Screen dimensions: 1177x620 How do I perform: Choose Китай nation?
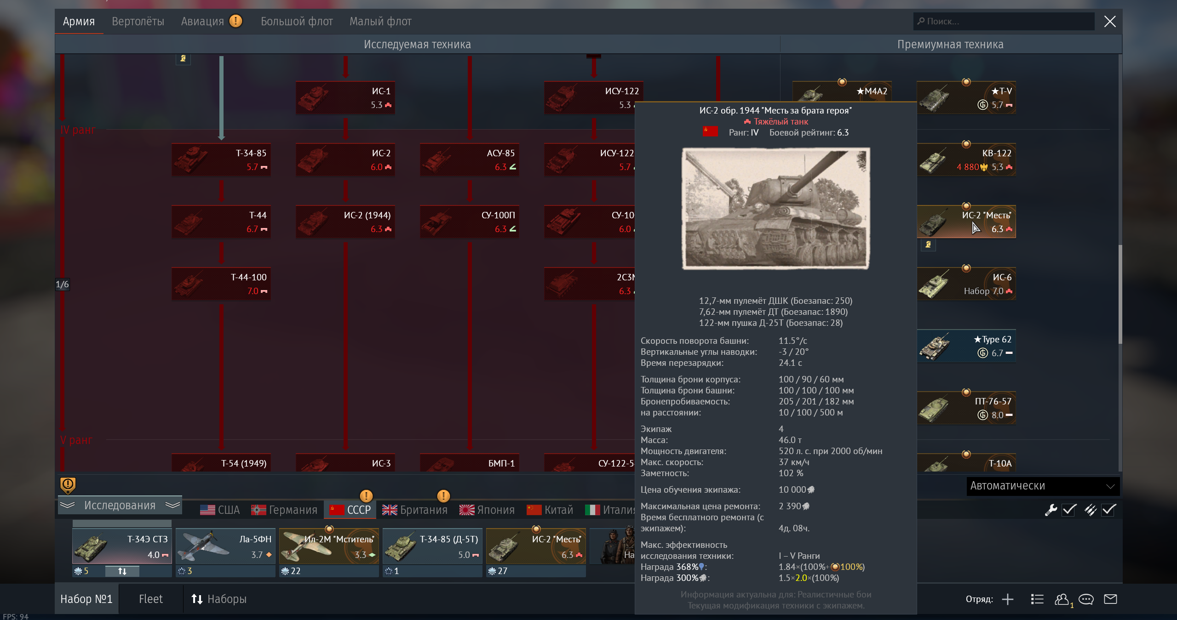point(550,510)
